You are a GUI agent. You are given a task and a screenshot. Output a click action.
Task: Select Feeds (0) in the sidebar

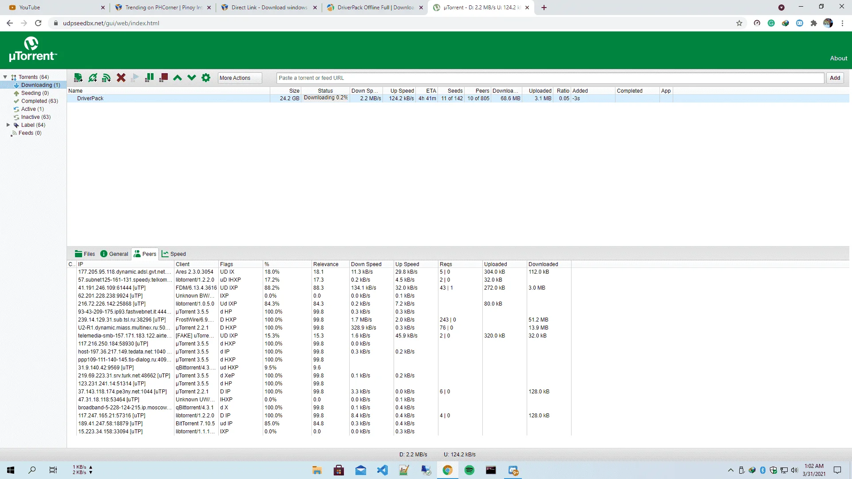coord(26,133)
